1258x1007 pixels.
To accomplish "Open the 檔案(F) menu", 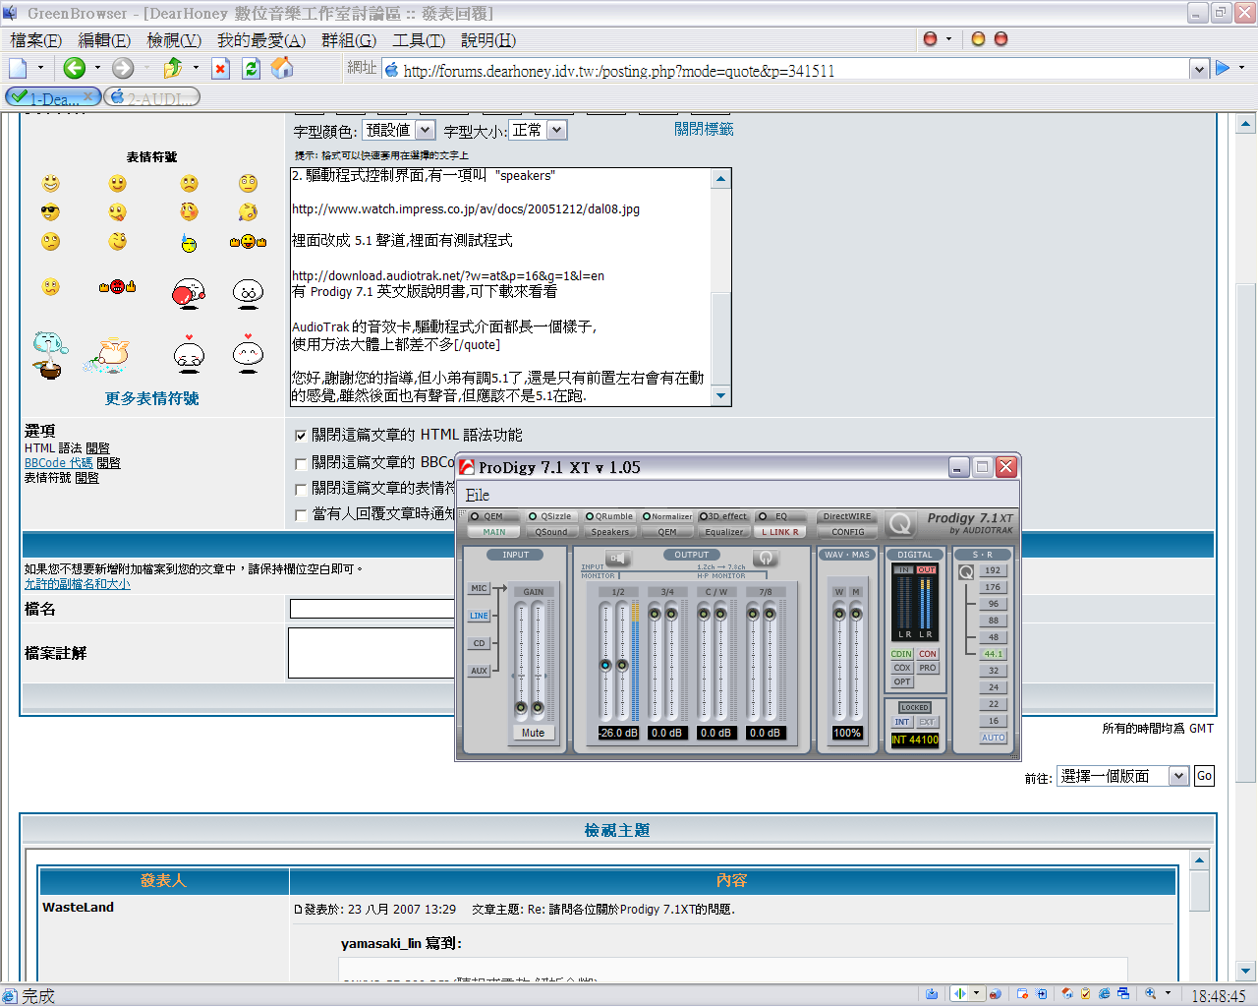I will pyautogui.click(x=35, y=40).
